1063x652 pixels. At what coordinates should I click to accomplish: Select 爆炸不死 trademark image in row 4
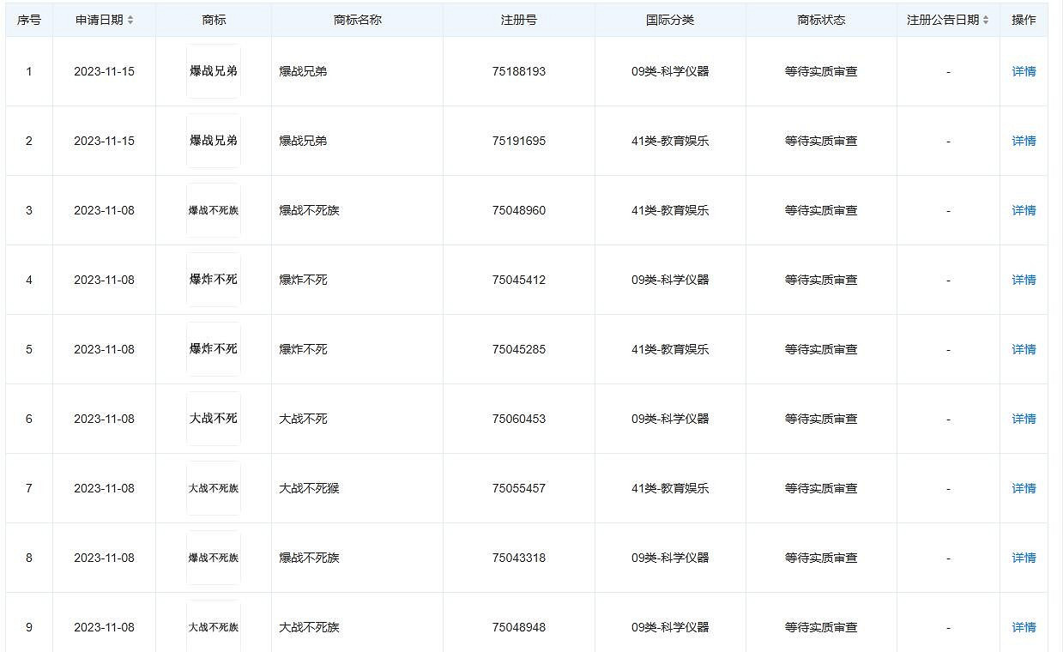coord(214,280)
